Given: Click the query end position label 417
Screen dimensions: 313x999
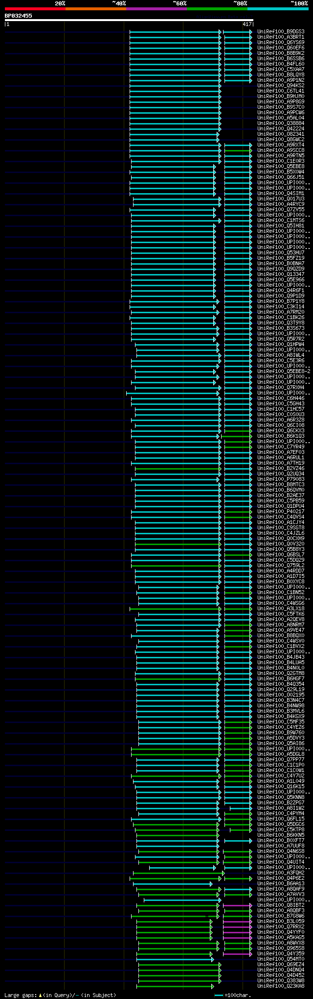Looking at the screenshot, I should pos(247,24).
